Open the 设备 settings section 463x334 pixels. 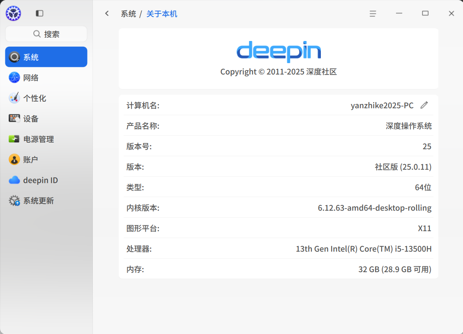pos(46,118)
